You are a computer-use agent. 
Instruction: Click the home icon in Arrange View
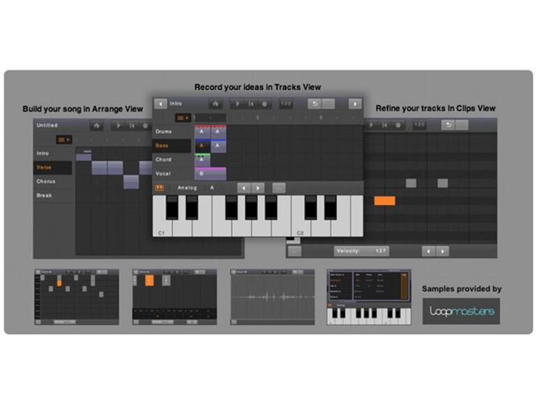tap(96, 126)
